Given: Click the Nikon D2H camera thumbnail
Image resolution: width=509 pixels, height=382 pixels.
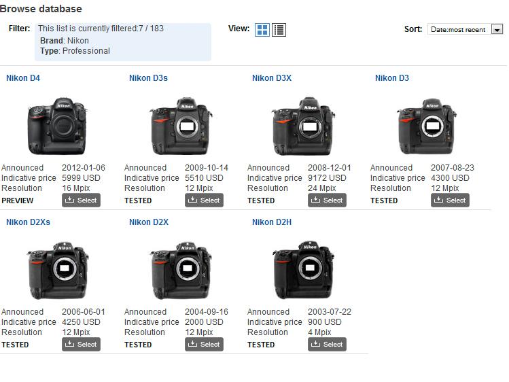Looking at the screenshot, I should [304, 270].
